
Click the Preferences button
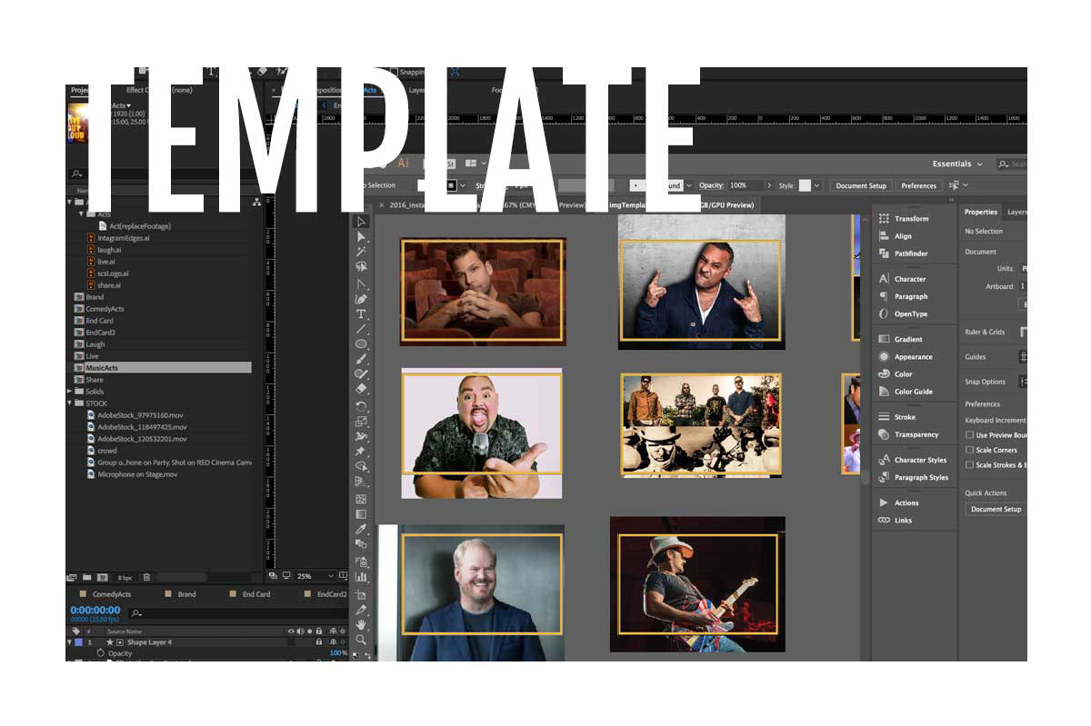918,185
